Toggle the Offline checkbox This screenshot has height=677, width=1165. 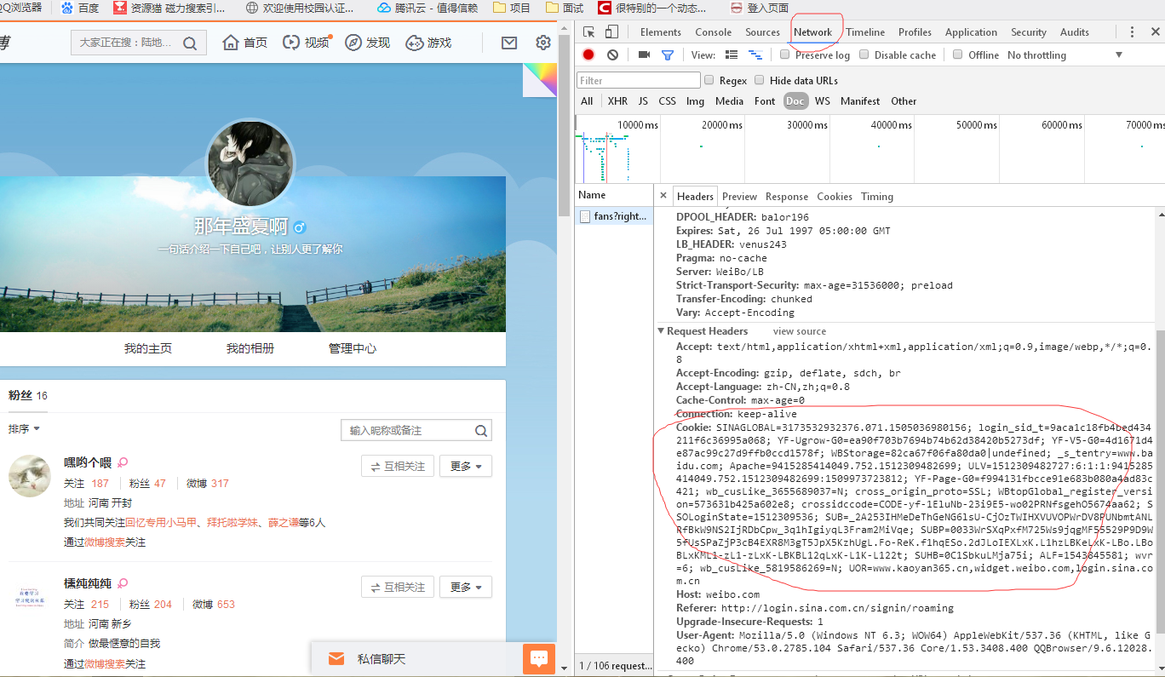pyautogui.click(x=958, y=55)
